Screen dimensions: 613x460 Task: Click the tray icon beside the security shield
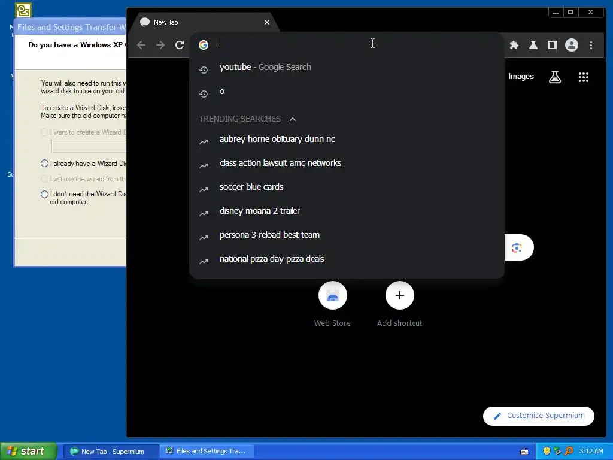[557, 452]
